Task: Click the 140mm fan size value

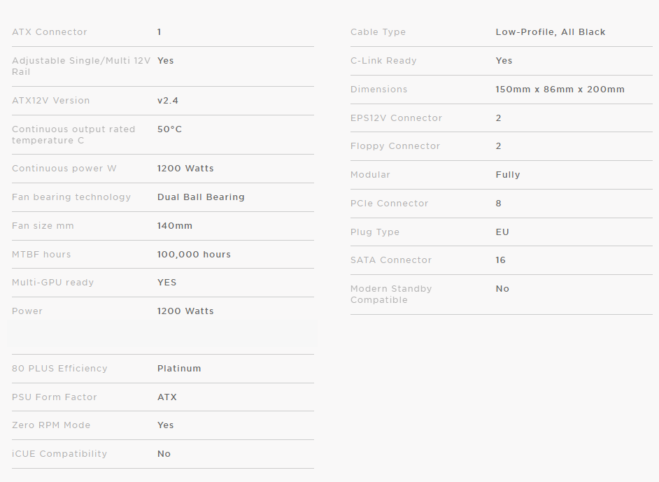Action: [175, 226]
